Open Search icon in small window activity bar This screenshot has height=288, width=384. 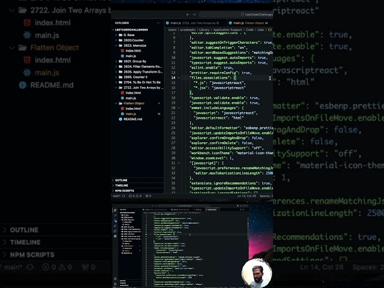click(115, 215)
